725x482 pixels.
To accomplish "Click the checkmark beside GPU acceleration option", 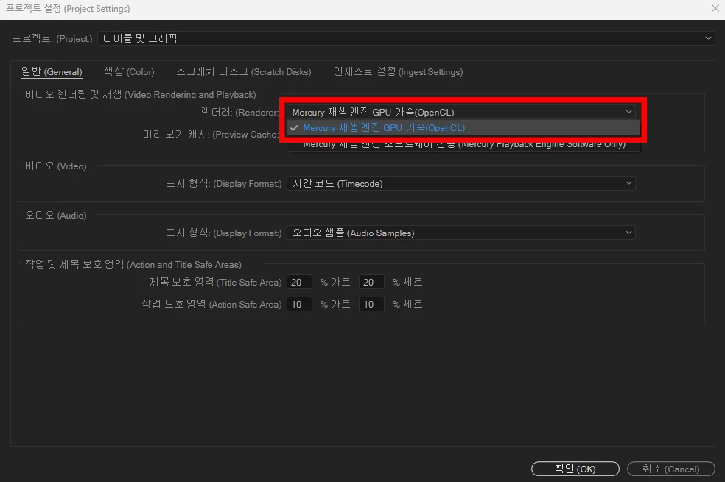I will pos(294,128).
